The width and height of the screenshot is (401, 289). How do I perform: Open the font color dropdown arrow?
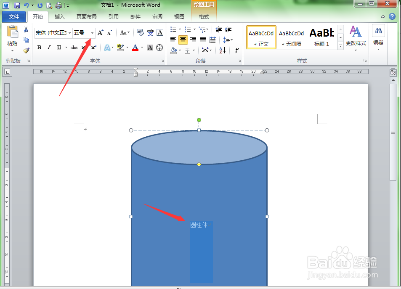142,48
